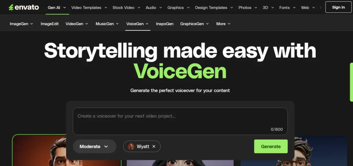Select the glasses character voice card
353x166 pixels.
(294, 151)
